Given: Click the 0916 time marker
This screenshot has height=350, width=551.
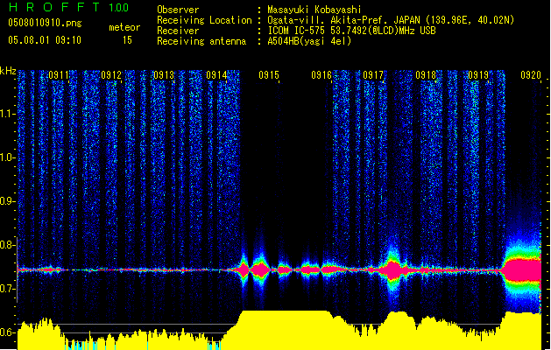Looking at the screenshot, I should coord(321,75).
